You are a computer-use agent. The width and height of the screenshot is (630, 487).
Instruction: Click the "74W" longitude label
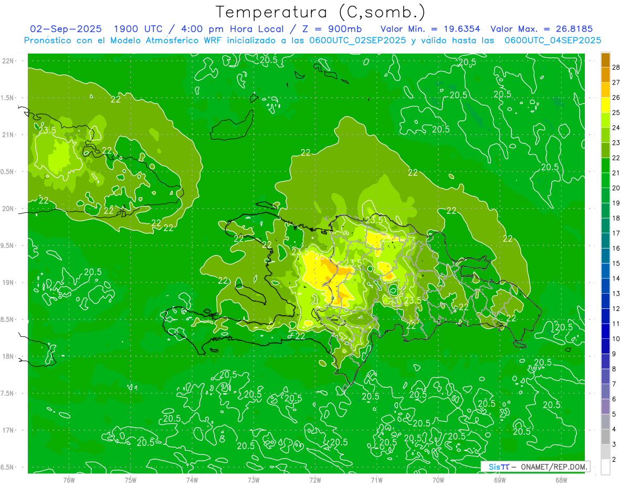tap(192, 480)
